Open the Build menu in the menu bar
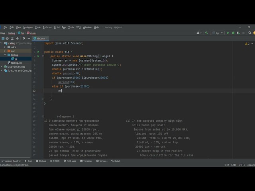The width and height of the screenshot is (255, 191). click(57, 27)
